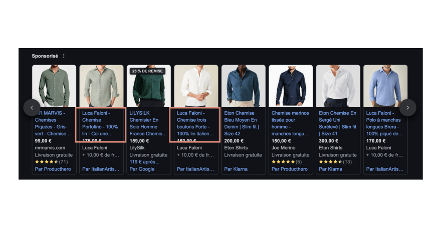
Task: Click Par Producthero under Joe Merino
Action: tap(290, 169)
